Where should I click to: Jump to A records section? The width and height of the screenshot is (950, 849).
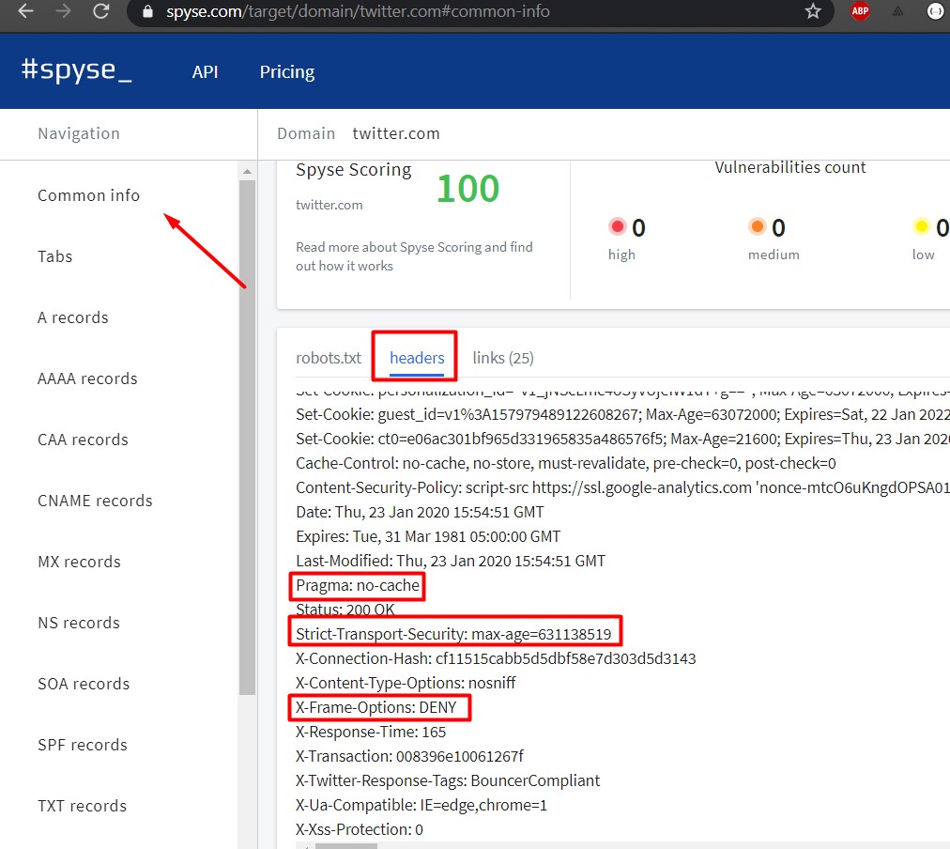(x=72, y=317)
